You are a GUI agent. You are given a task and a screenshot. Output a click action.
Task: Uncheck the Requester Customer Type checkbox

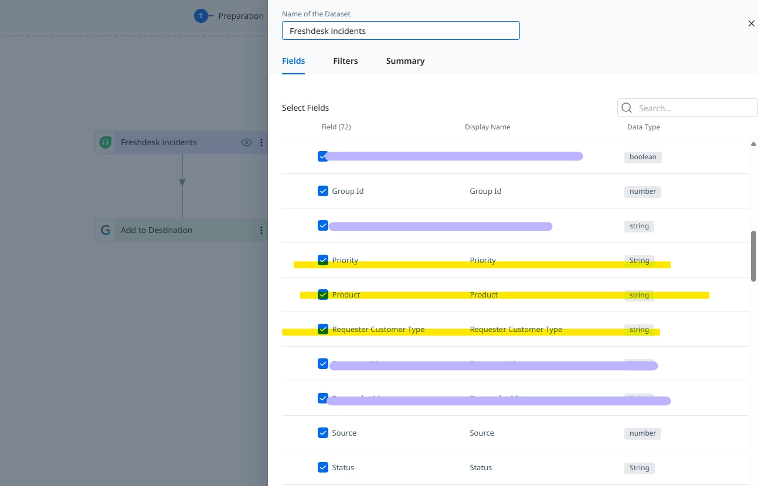pyautogui.click(x=323, y=329)
